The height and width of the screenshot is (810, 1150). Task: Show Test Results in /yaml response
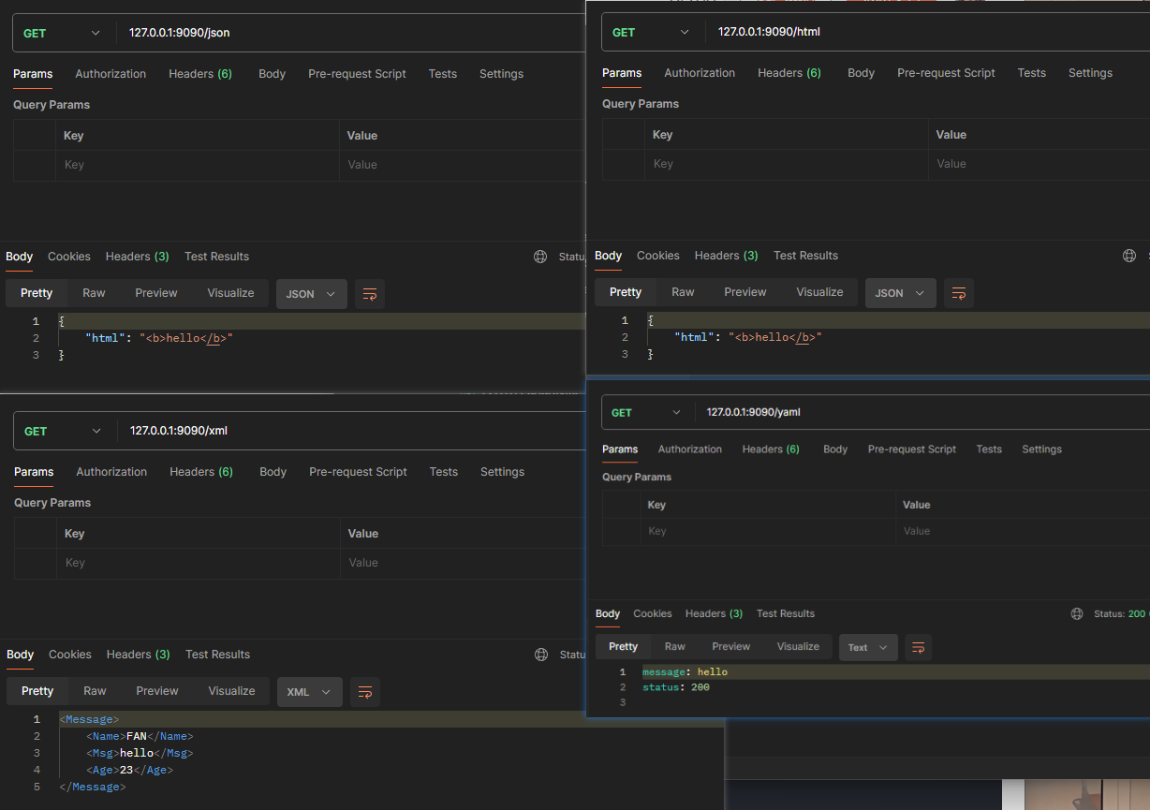click(786, 614)
